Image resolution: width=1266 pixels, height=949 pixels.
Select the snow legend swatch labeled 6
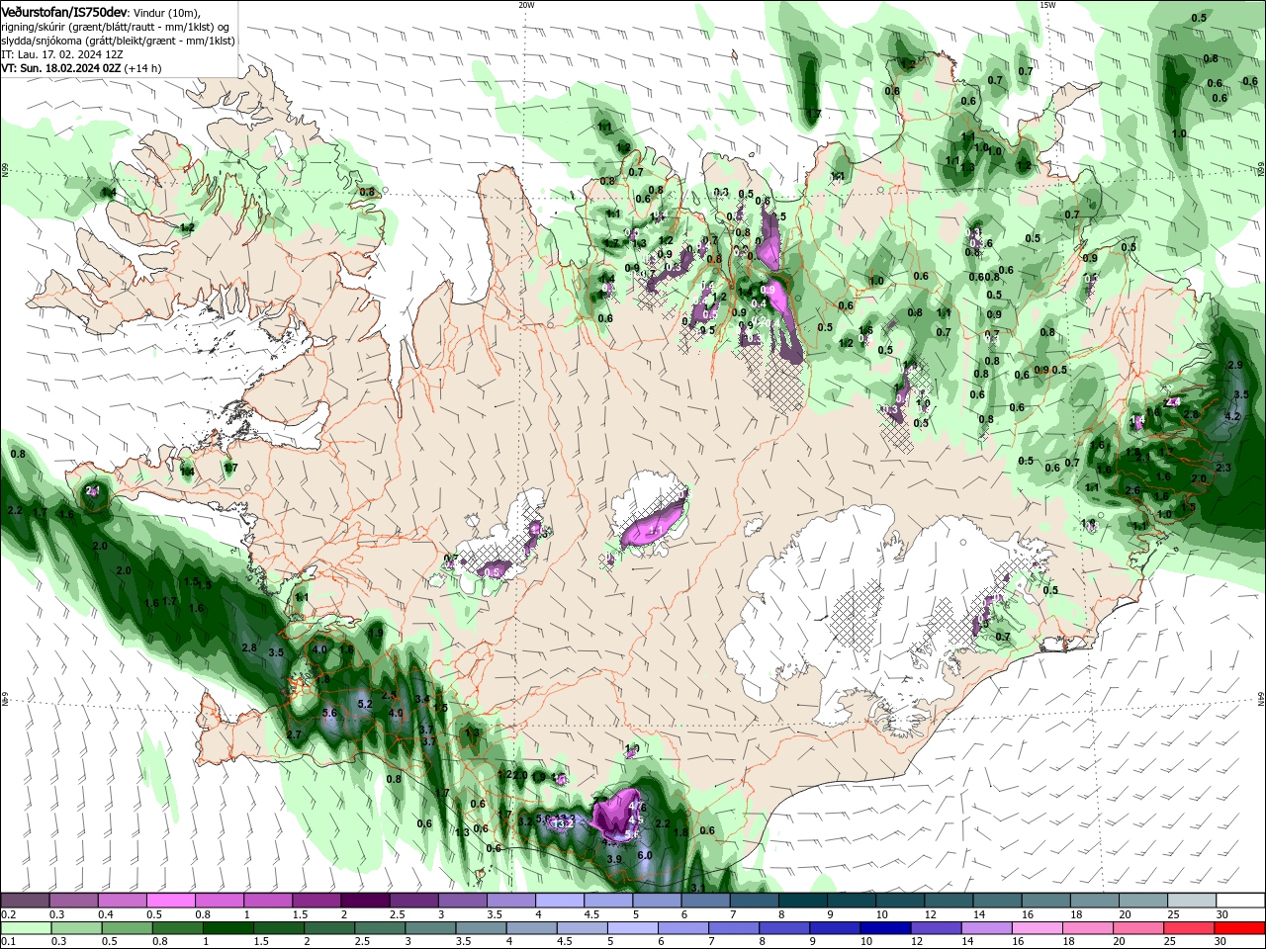tap(706, 901)
